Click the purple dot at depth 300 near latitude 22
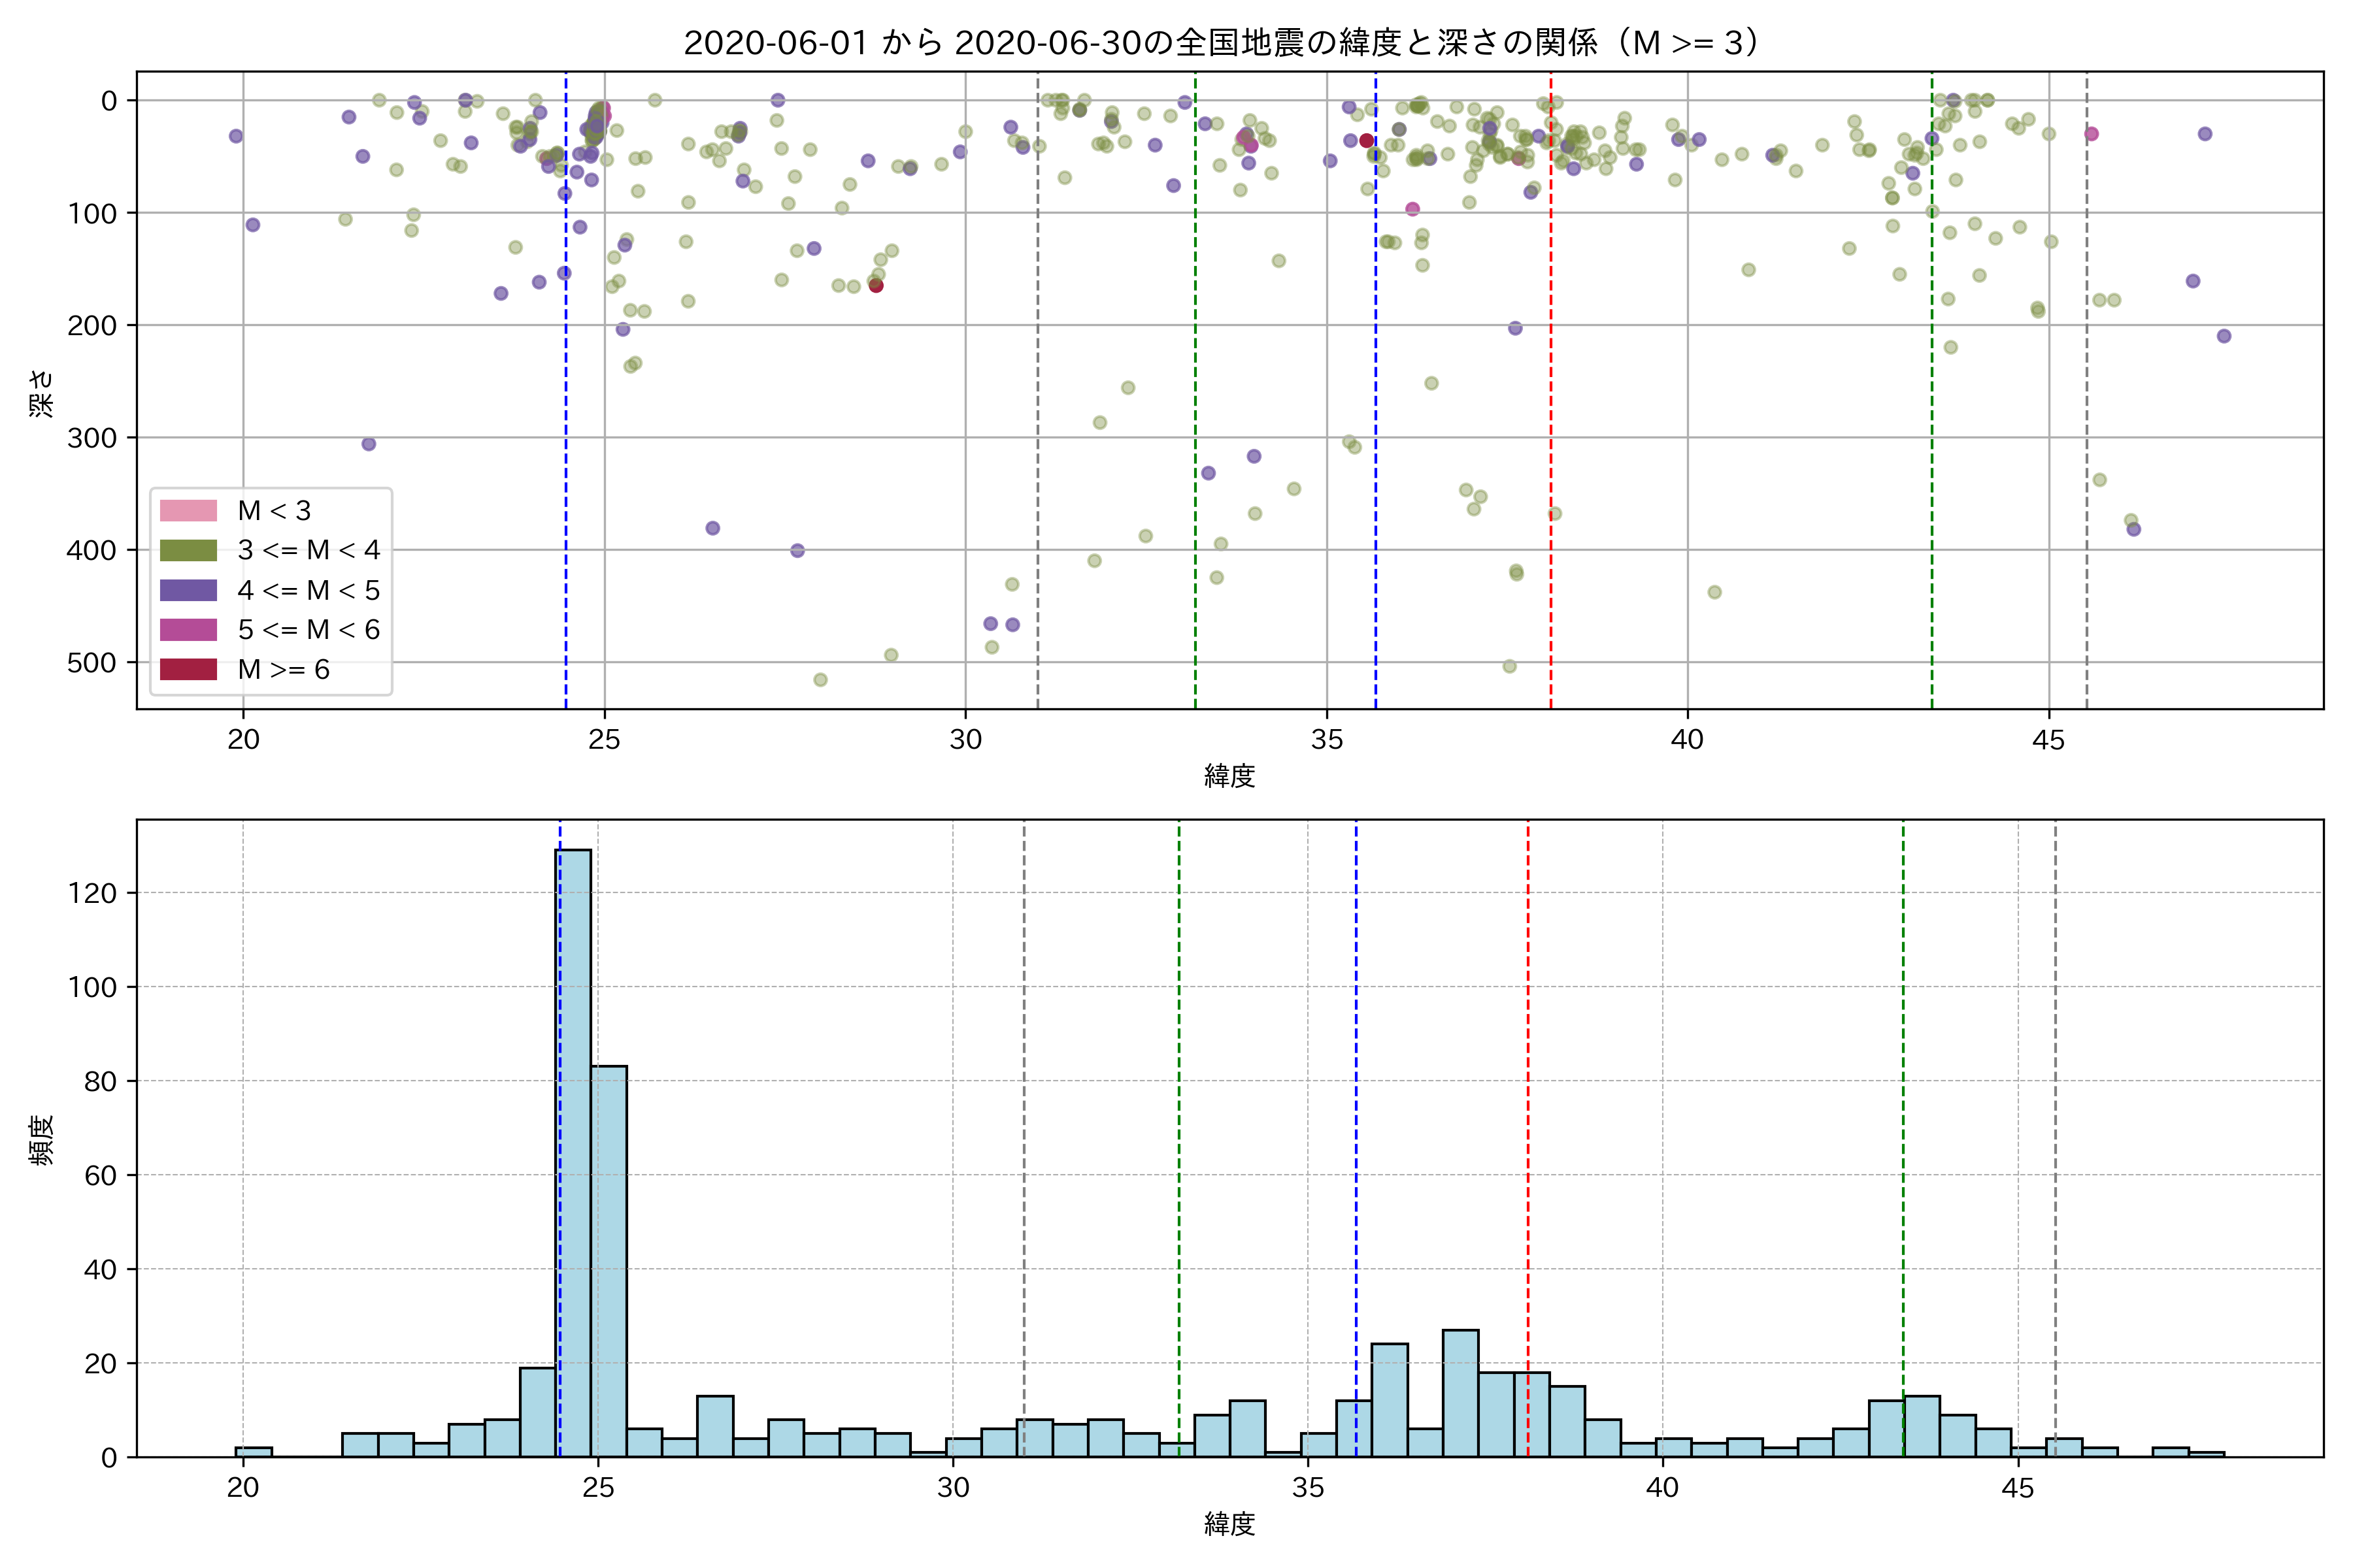 click(x=368, y=444)
